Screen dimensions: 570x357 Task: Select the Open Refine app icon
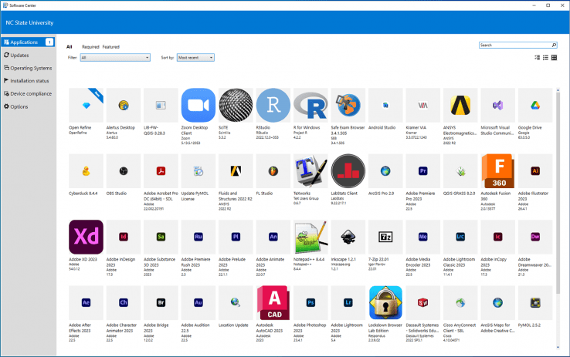click(86, 105)
